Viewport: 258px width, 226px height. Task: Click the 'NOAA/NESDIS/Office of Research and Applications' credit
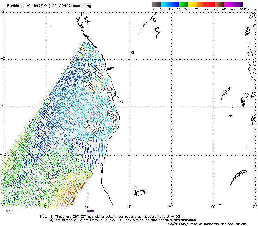[x=205, y=224]
